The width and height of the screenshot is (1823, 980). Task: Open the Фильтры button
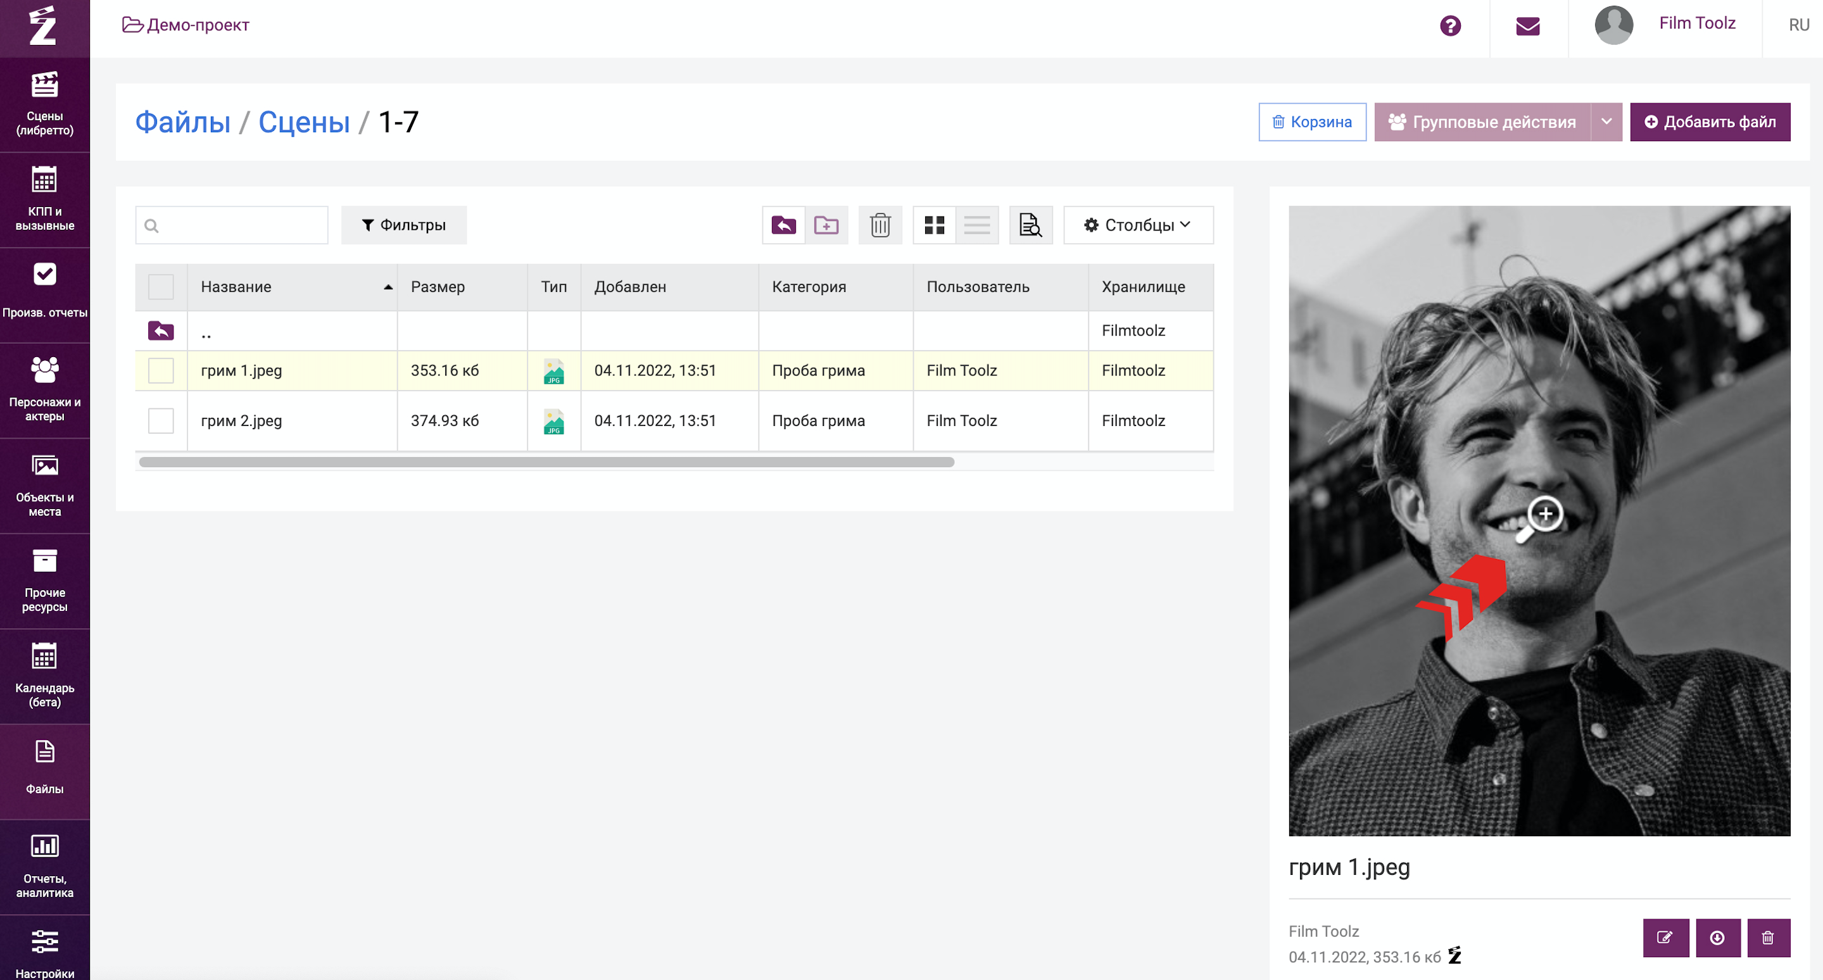[403, 225]
